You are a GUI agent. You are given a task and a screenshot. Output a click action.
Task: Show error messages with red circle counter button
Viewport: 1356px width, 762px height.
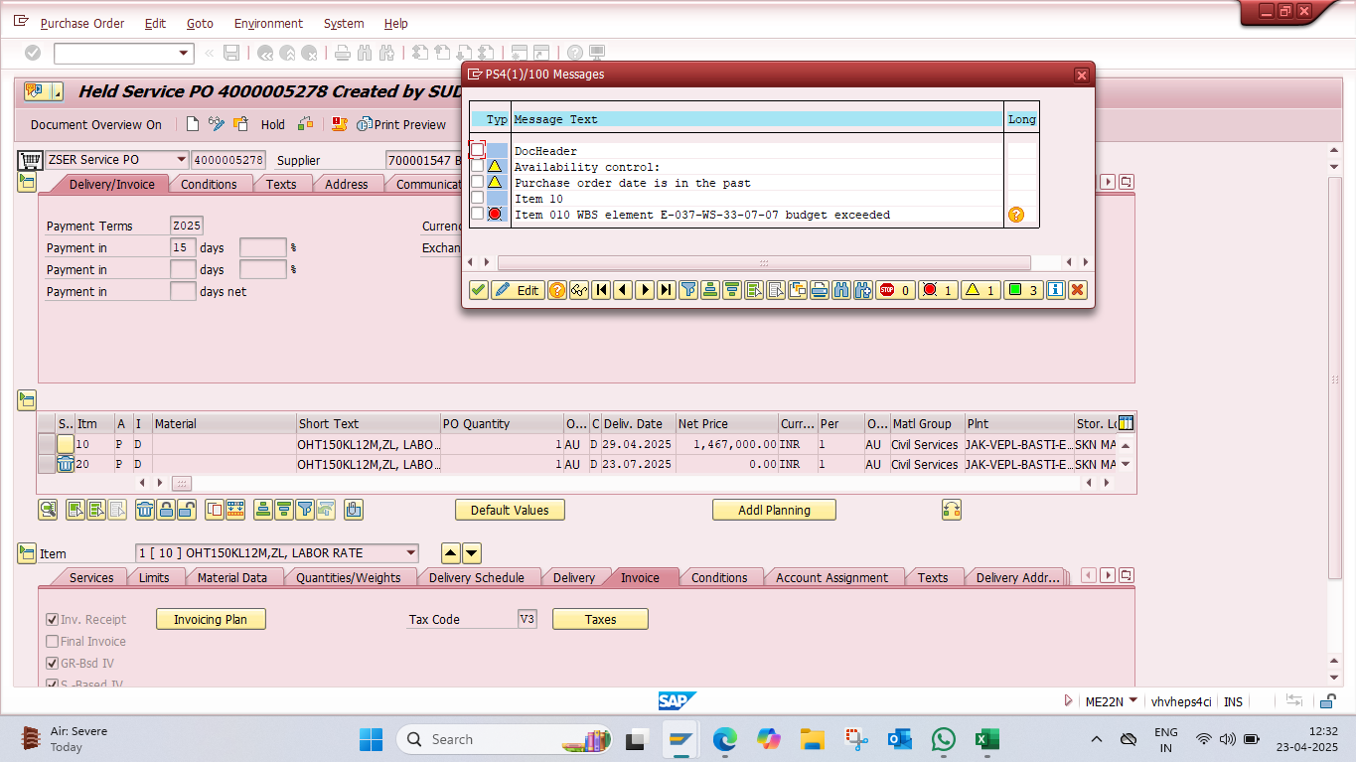(x=937, y=290)
